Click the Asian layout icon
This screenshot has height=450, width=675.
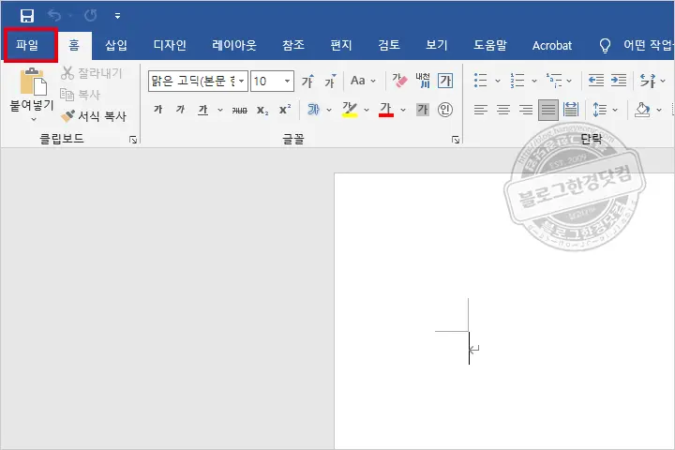click(648, 81)
